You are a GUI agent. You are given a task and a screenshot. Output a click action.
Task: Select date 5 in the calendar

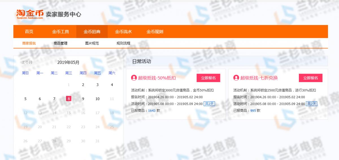tap(25, 99)
